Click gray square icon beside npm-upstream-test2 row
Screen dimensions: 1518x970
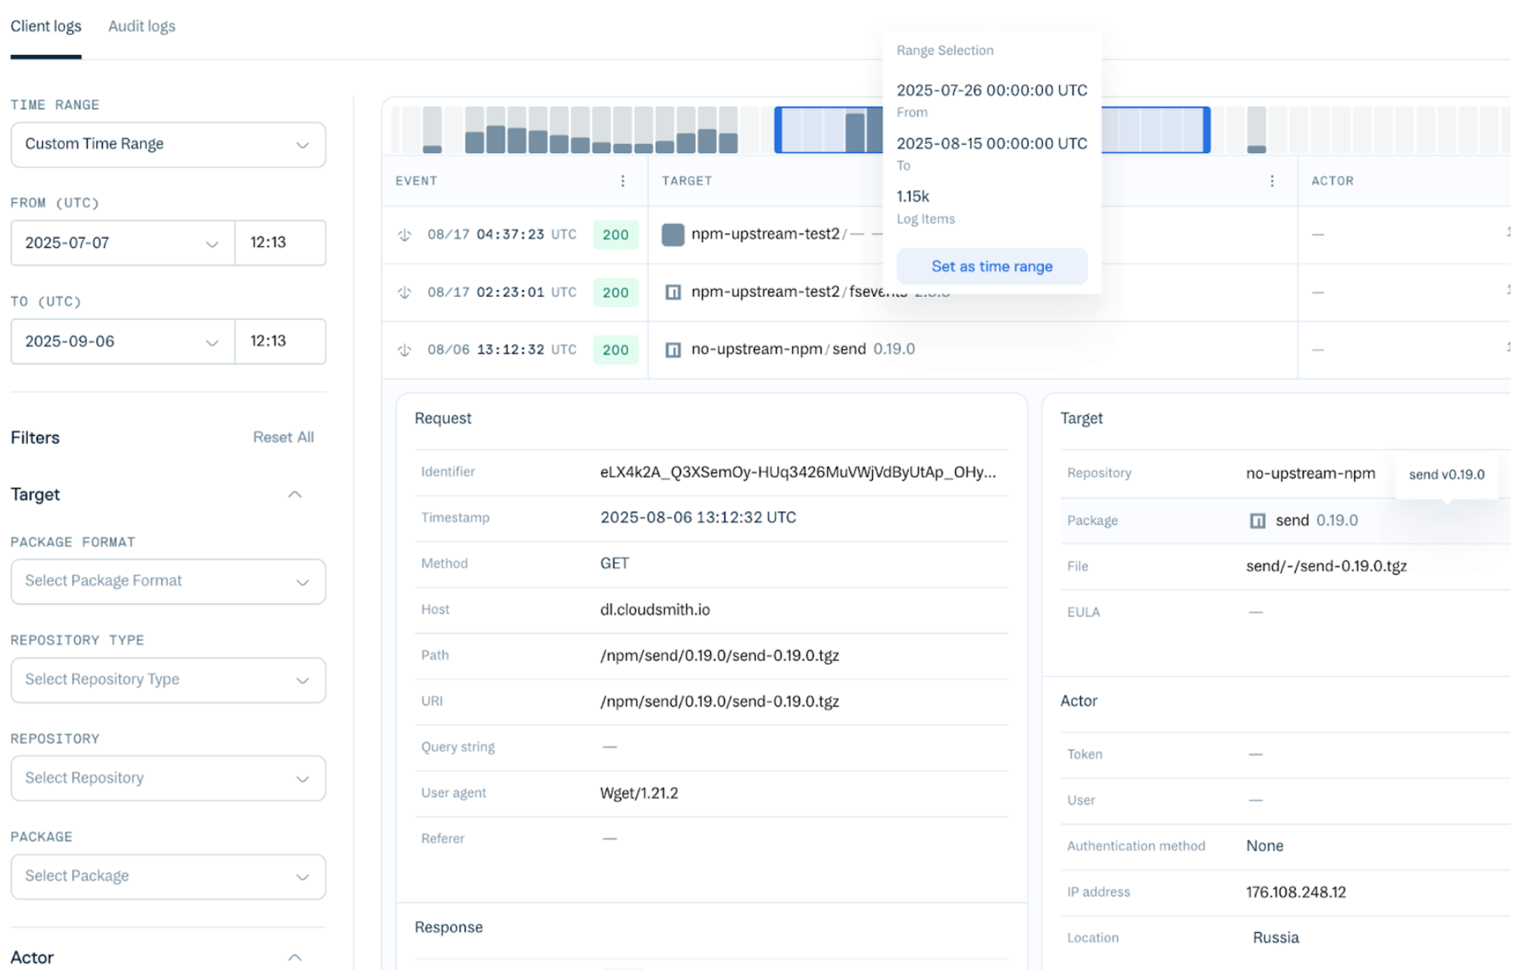coord(673,235)
